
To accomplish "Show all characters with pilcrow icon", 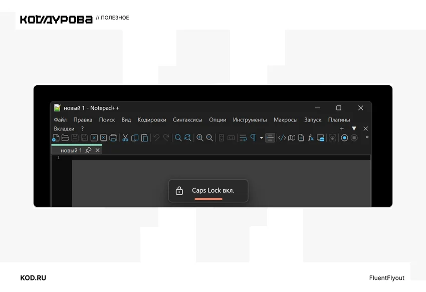I will (253, 138).
